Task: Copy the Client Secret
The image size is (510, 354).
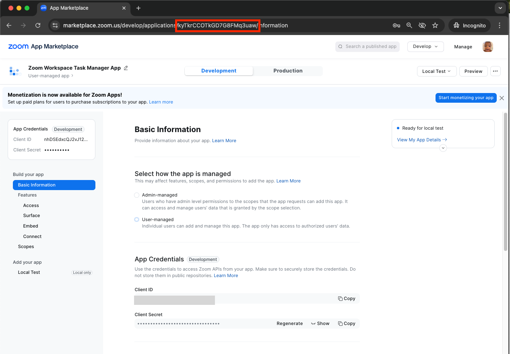Action: 346,323
